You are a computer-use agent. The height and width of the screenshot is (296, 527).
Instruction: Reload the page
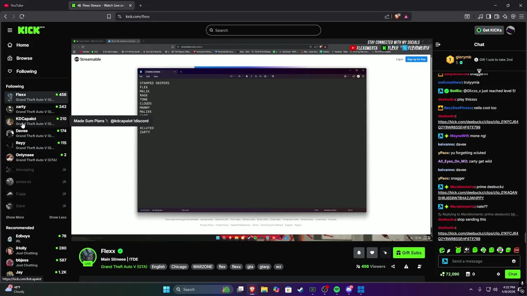point(22,16)
